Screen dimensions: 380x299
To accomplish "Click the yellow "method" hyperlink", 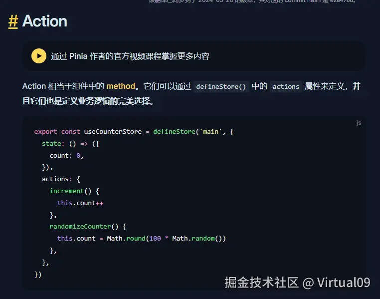I will [120, 86].
